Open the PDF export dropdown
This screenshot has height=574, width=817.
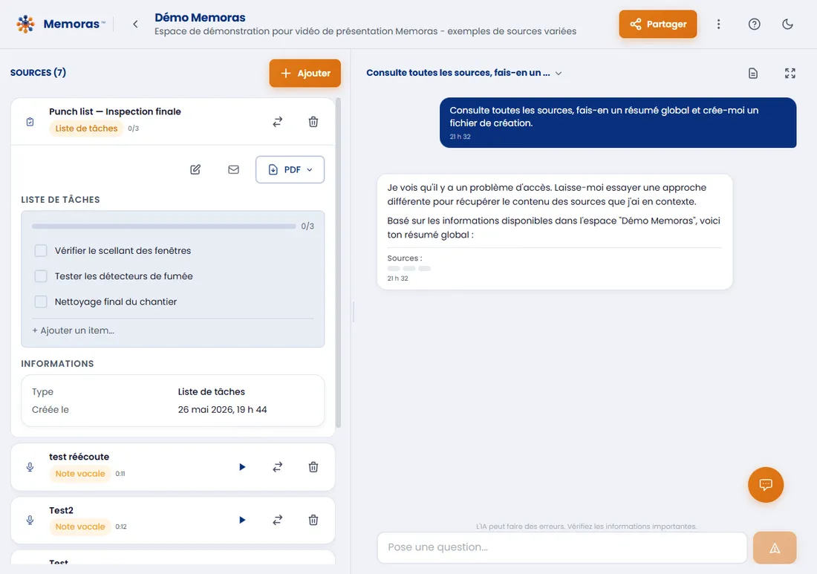290,169
